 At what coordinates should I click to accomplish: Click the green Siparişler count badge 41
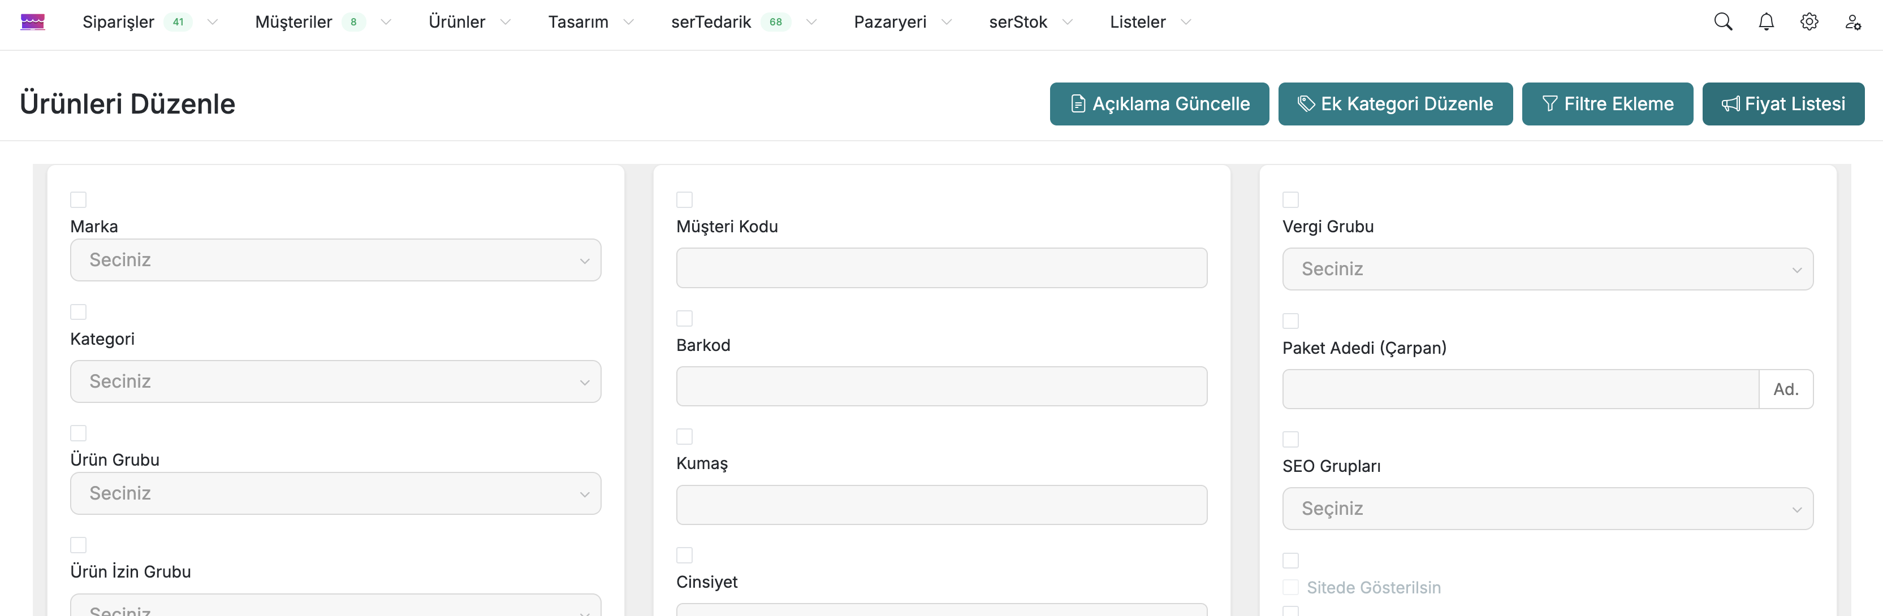point(178,22)
